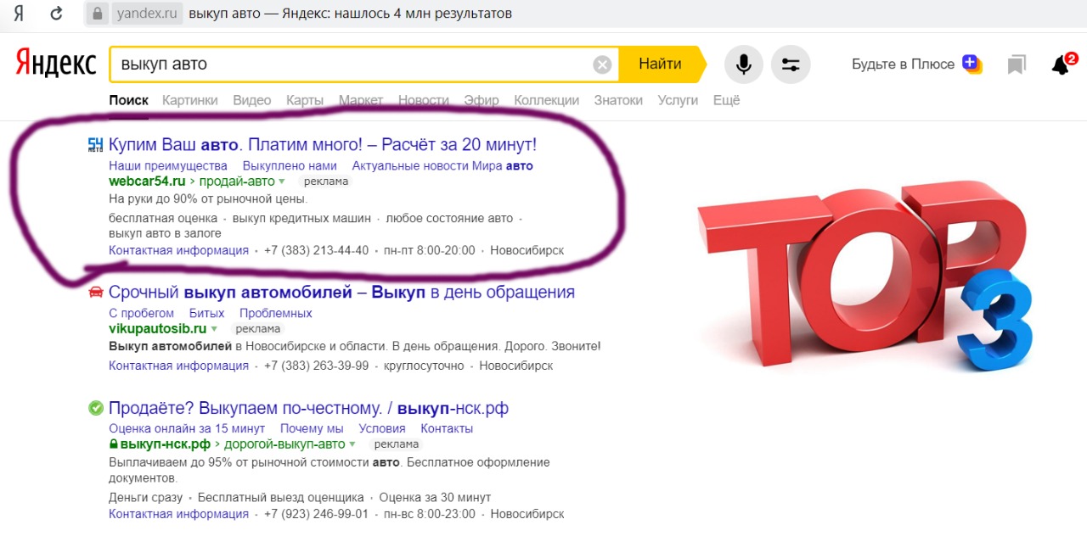This screenshot has width=1087, height=536.
Task: Open the Яндекс logo homepage
Action: (x=56, y=64)
